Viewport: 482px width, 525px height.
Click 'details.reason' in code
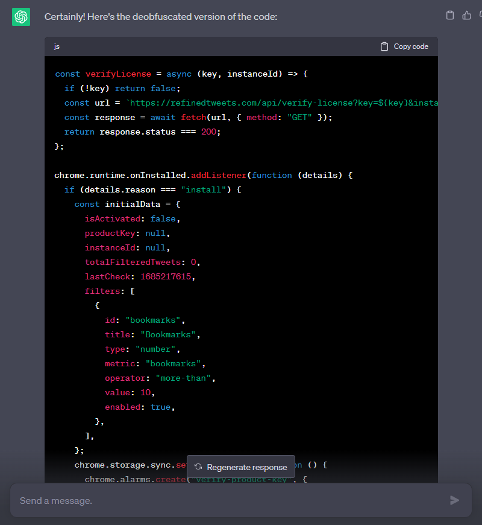[120, 190]
